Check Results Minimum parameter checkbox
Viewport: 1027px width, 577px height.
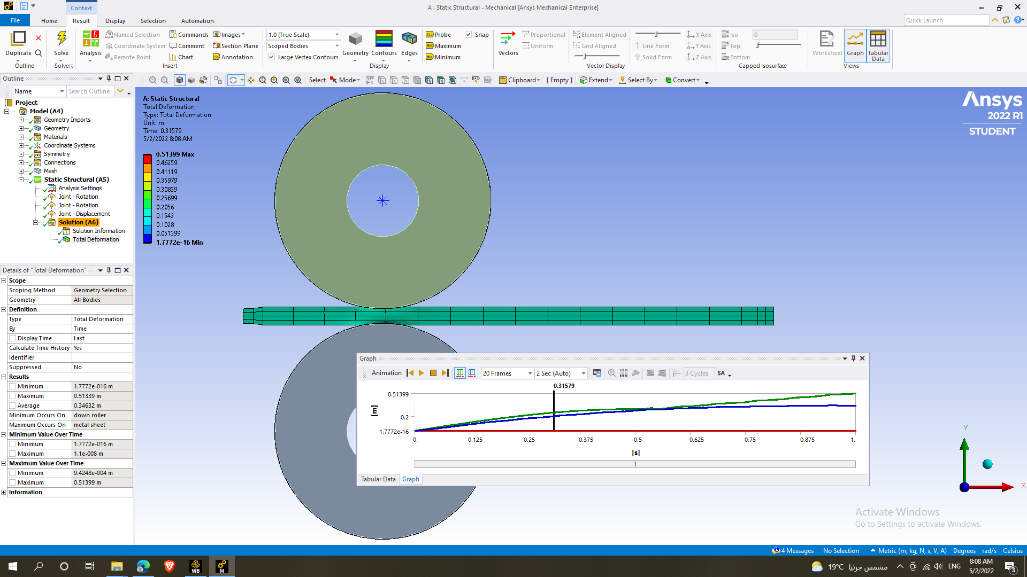[x=12, y=386]
